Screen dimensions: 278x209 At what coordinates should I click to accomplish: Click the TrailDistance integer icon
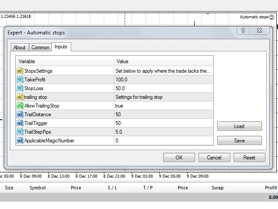click(20, 115)
